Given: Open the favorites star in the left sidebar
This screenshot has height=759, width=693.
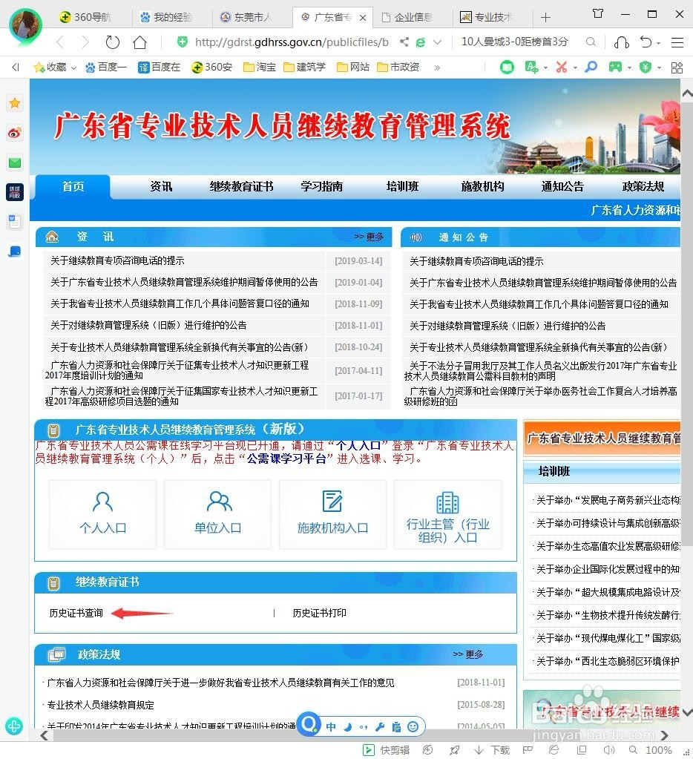Looking at the screenshot, I should click(15, 103).
